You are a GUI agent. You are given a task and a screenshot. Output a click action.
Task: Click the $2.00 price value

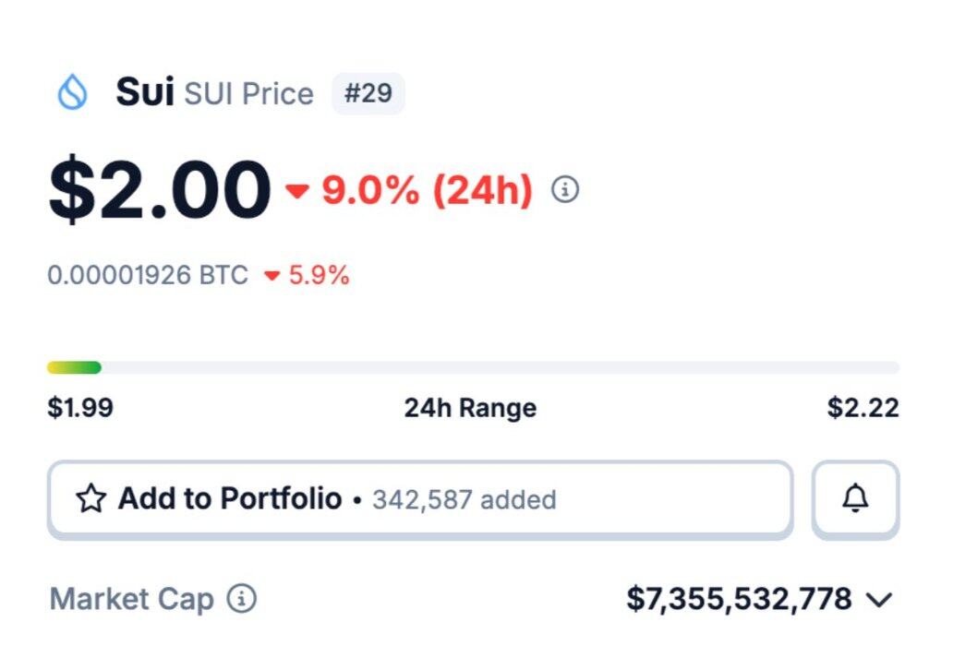(160, 191)
